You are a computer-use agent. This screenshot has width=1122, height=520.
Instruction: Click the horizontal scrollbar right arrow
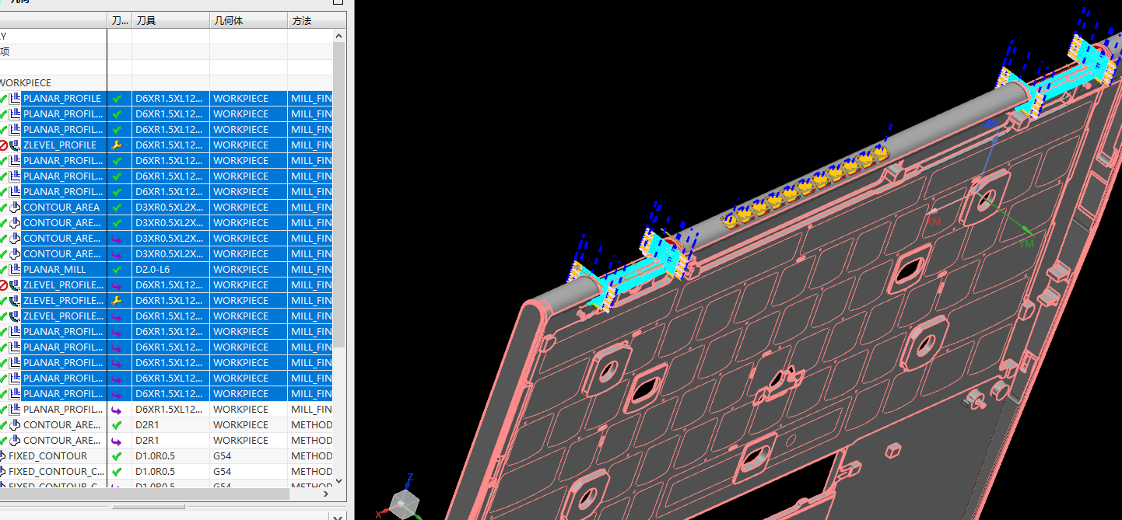326,494
